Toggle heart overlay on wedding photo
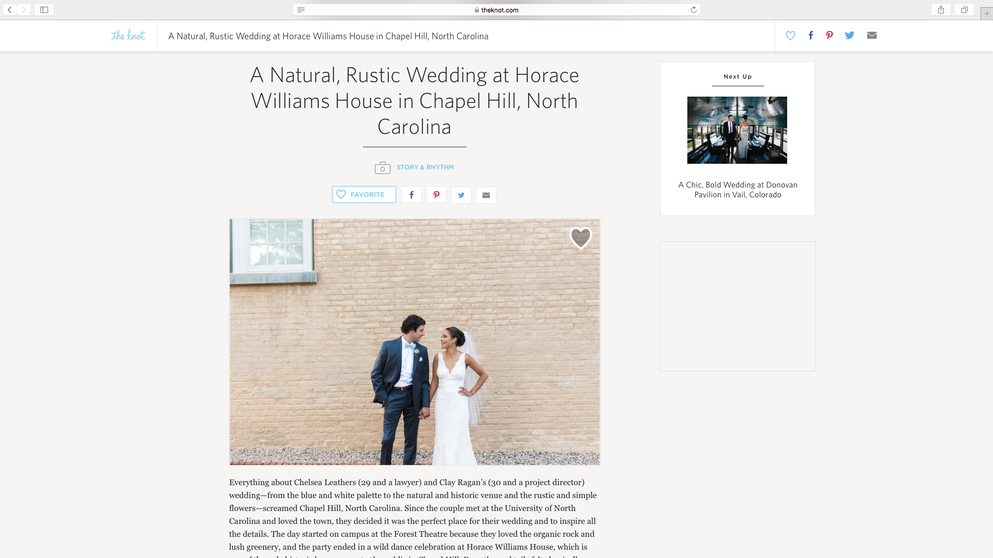 [x=581, y=238]
